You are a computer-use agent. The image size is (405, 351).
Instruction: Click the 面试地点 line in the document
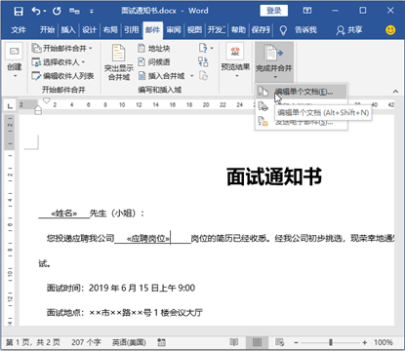(x=125, y=313)
